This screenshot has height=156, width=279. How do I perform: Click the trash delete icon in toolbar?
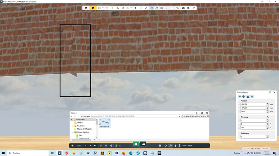(x=135, y=8)
